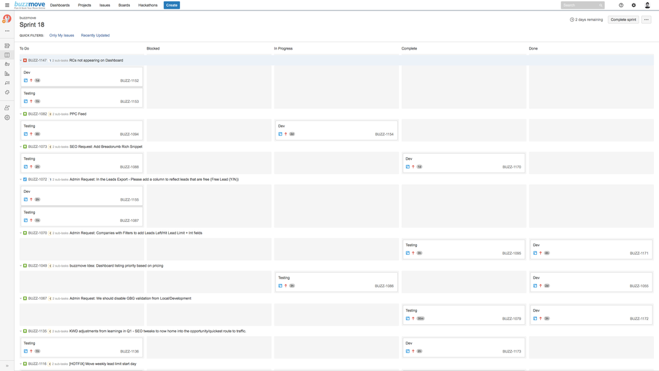Collapse the BUZZ-1072 swimlane chevron
The width and height of the screenshot is (659, 371).
tap(21, 179)
